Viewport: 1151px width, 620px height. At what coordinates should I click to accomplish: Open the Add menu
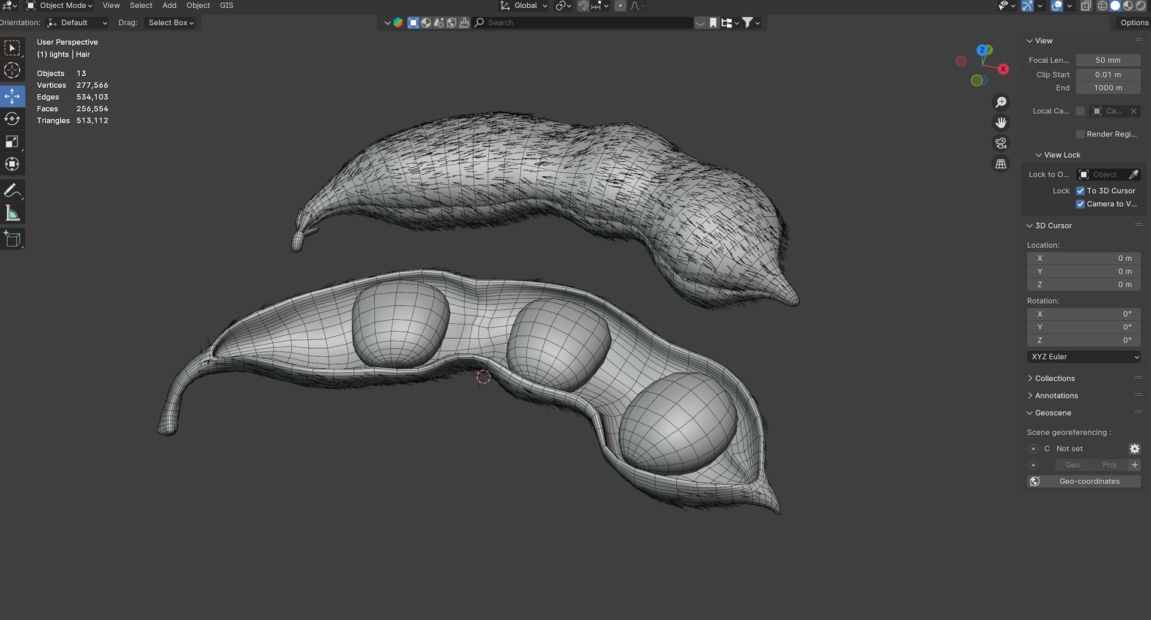[x=170, y=5]
